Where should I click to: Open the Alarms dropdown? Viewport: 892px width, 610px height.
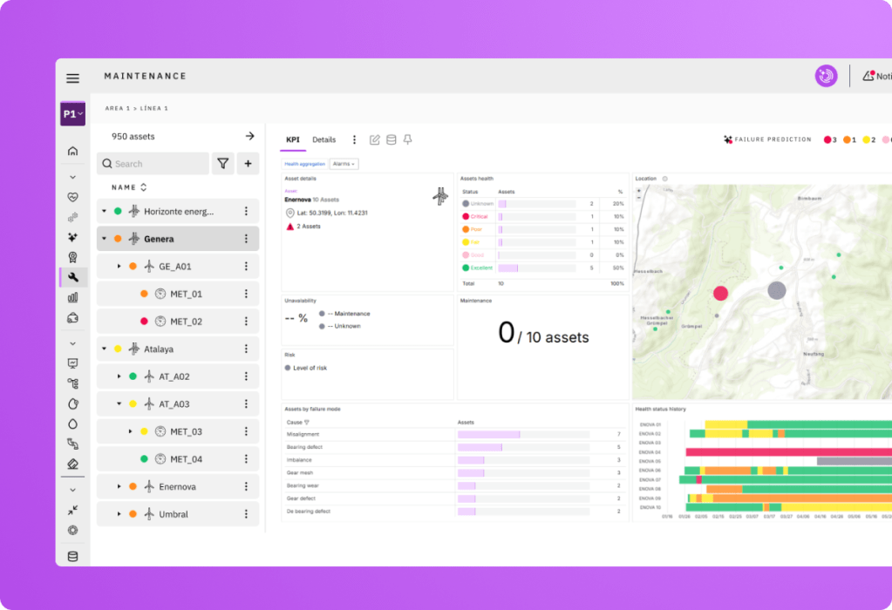344,164
